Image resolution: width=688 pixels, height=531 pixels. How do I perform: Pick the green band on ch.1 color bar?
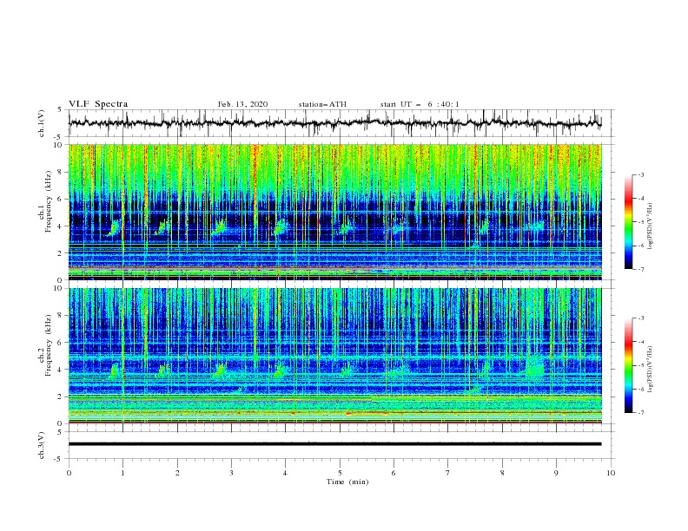[628, 226]
